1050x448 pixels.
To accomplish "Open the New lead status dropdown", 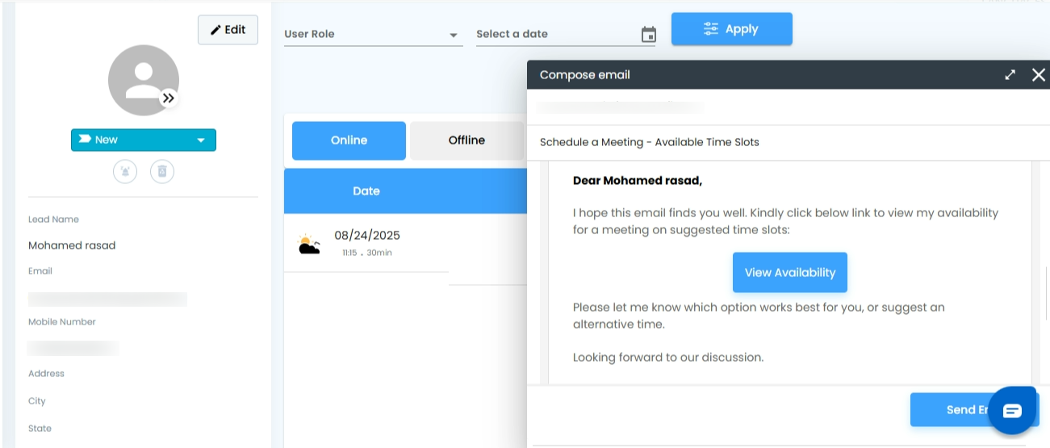I will click(x=144, y=140).
